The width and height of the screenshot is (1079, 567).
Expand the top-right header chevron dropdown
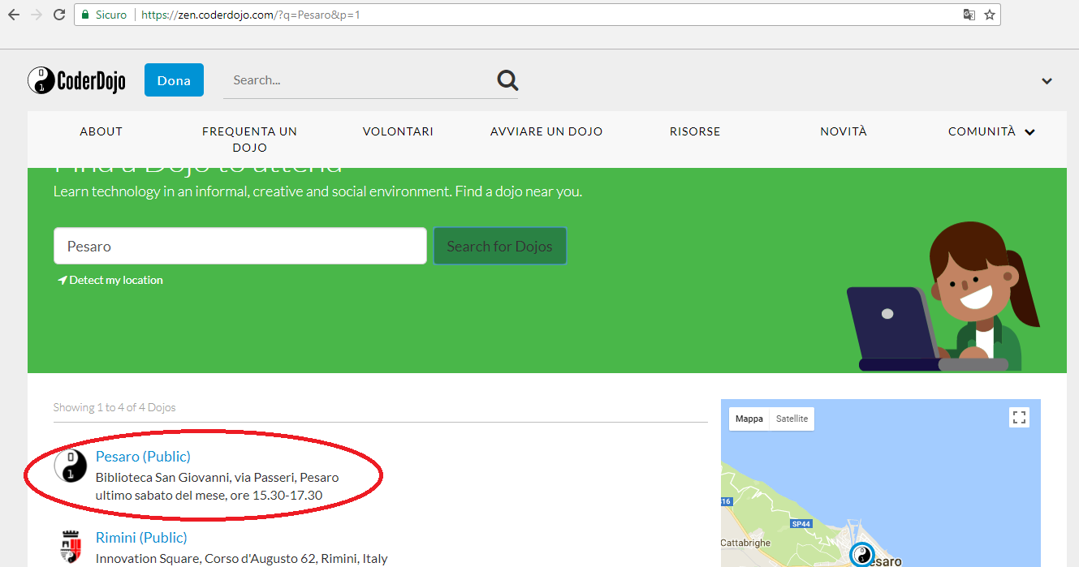coord(1047,81)
